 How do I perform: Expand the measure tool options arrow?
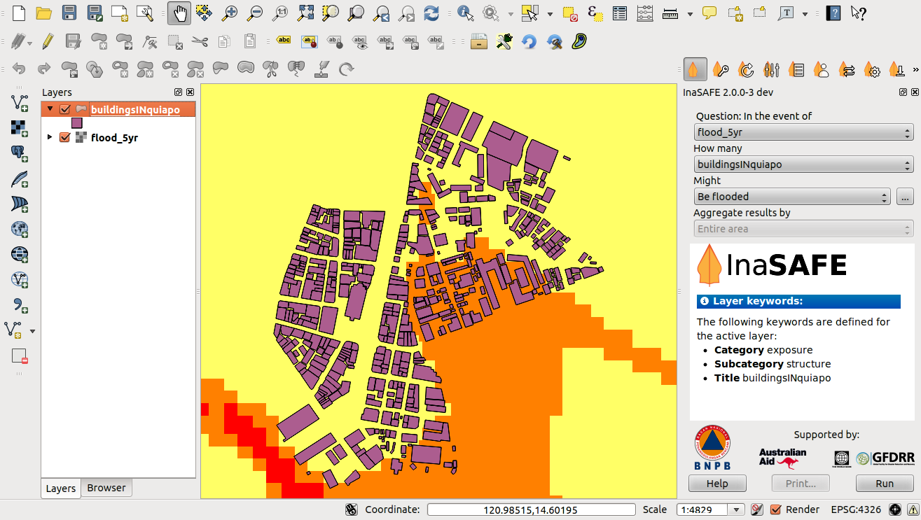pos(690,13)
